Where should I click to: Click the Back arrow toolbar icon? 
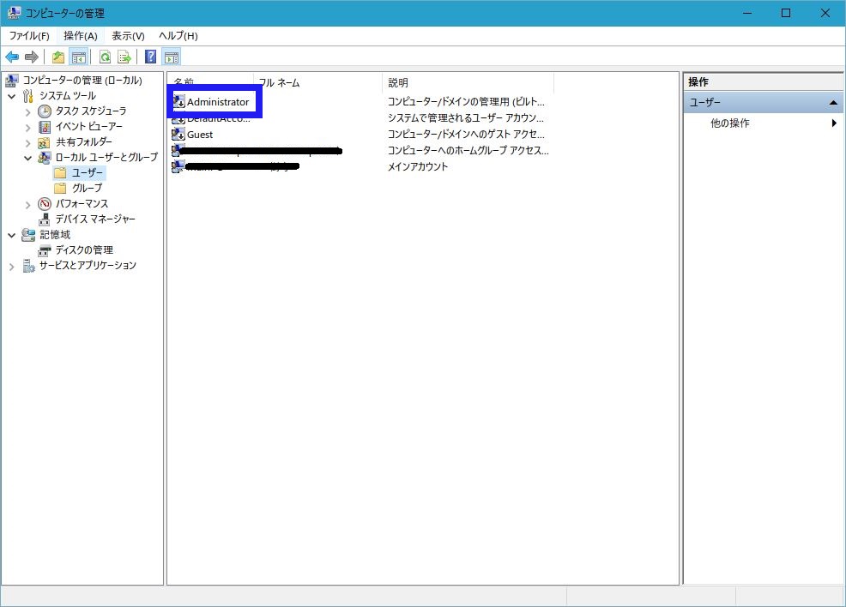[12, 57]
